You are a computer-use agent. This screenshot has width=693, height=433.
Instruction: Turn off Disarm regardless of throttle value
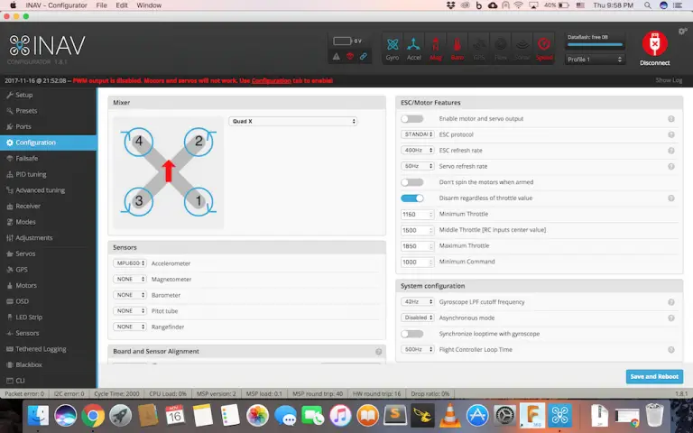pyautogui.click(x=412, y=198)
